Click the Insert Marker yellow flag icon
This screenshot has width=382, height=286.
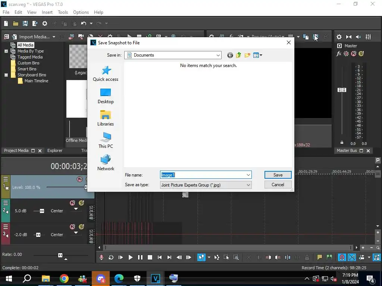point(319,257)
